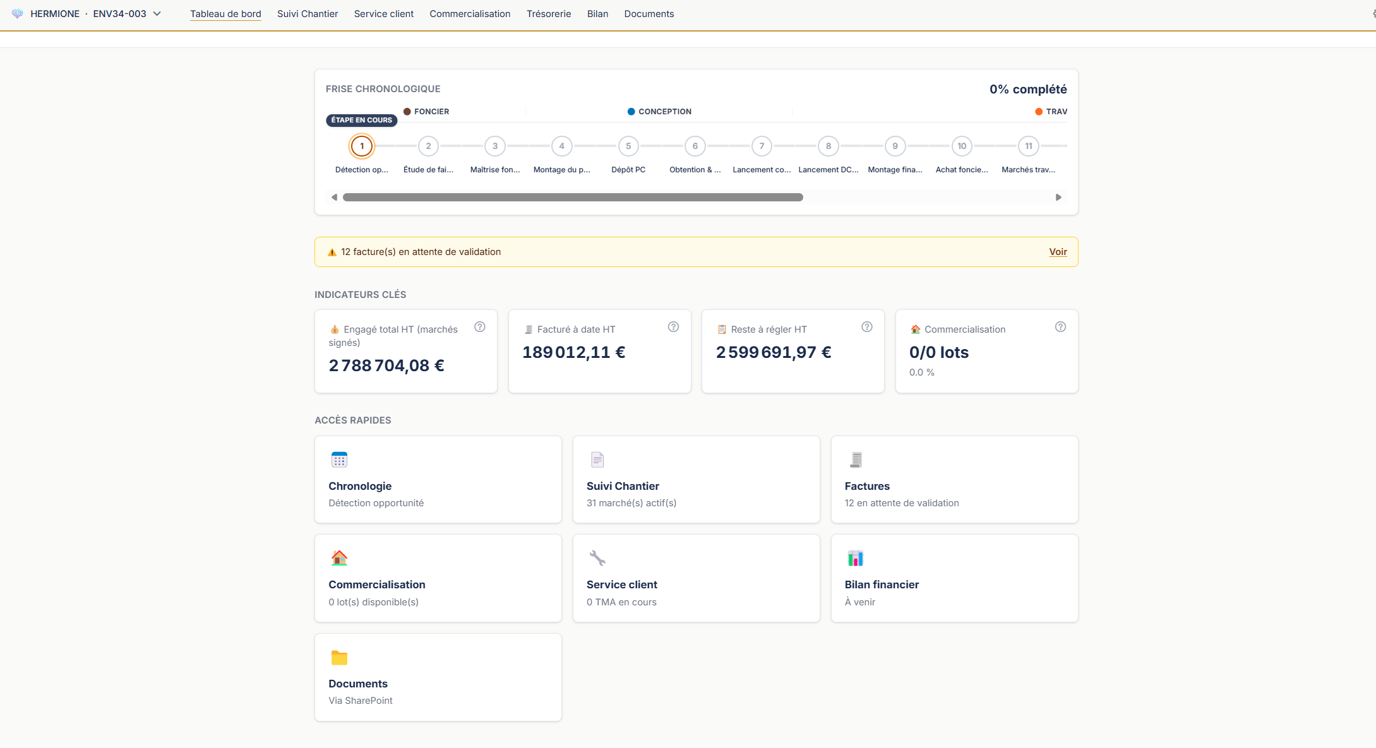Click the Voir link in invoice alert

pos(1058,252)
